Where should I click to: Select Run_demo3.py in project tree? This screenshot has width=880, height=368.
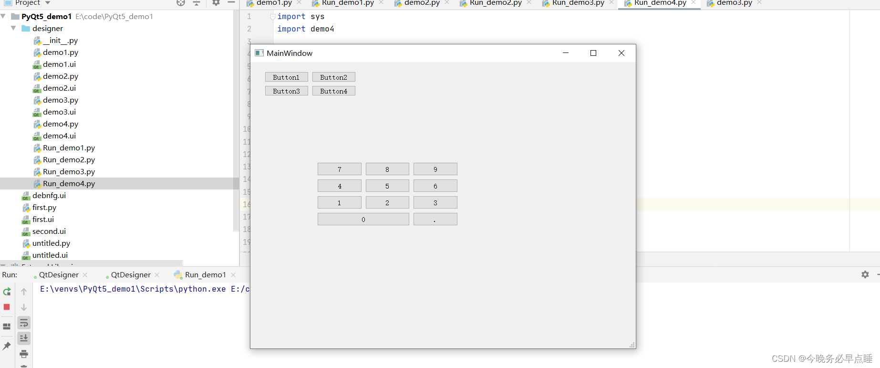(x=64, y=172)
